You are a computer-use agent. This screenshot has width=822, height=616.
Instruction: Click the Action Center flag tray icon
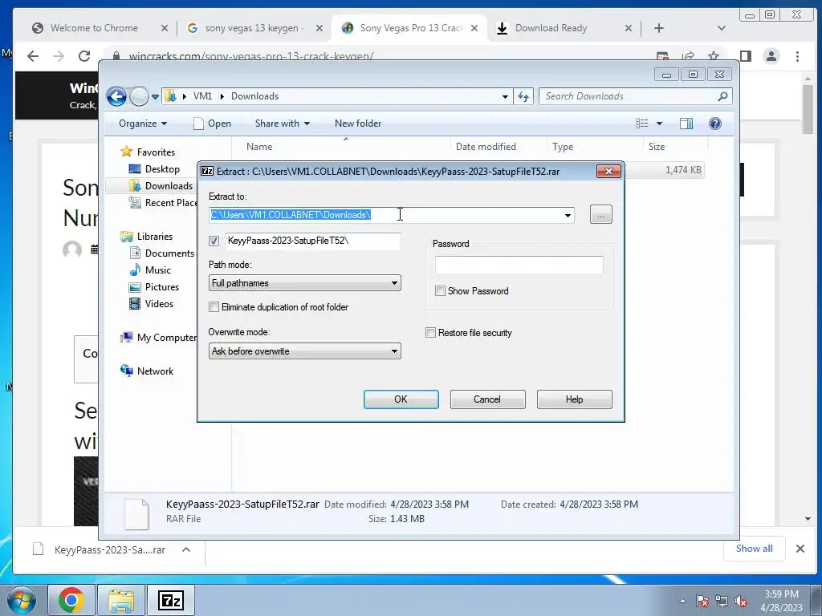(702, 602)
